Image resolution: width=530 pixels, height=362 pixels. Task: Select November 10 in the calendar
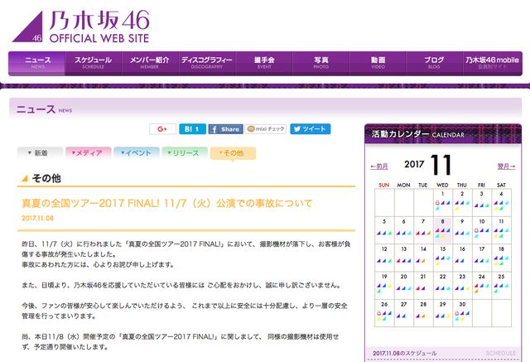tap(482, 229)
